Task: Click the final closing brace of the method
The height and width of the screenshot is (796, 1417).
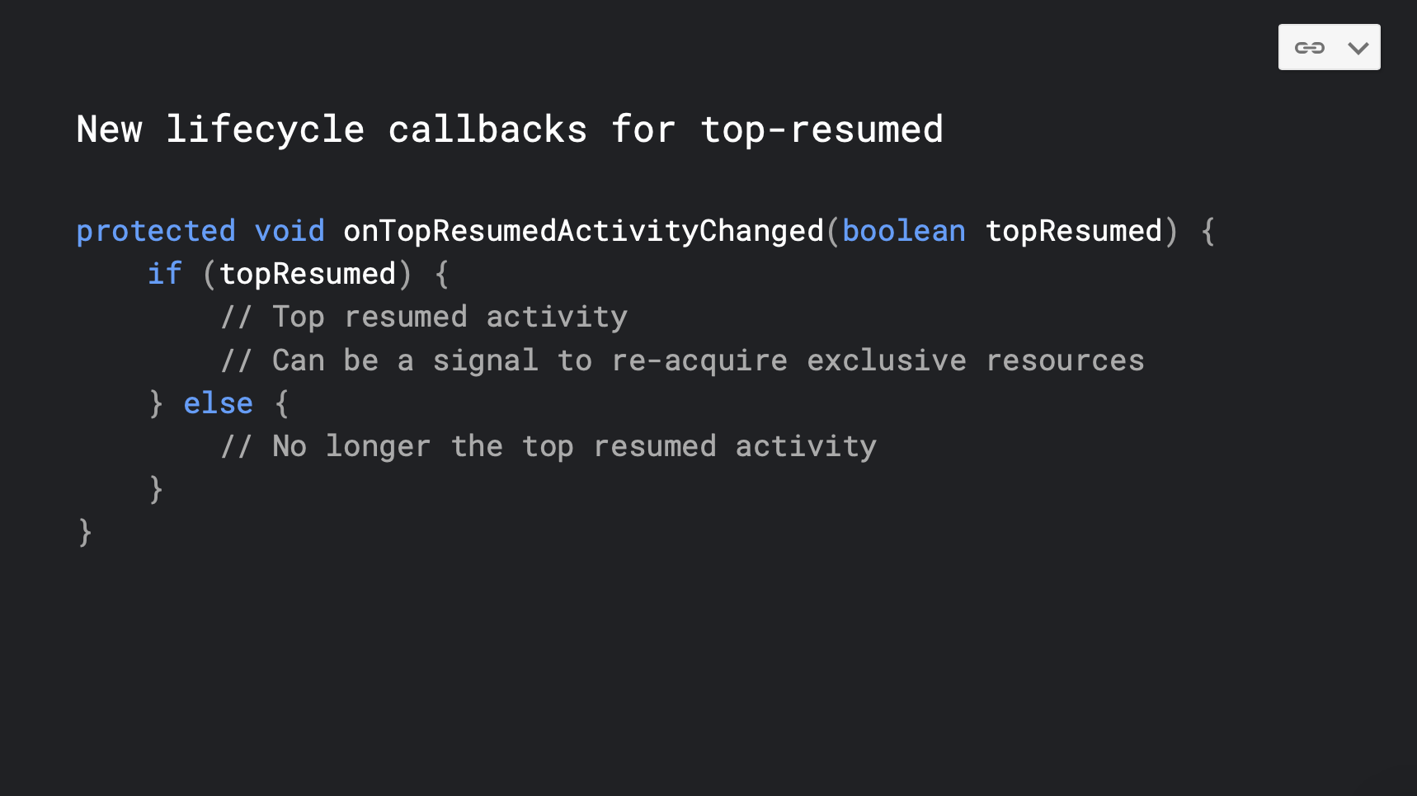Action: coord(85,533)
